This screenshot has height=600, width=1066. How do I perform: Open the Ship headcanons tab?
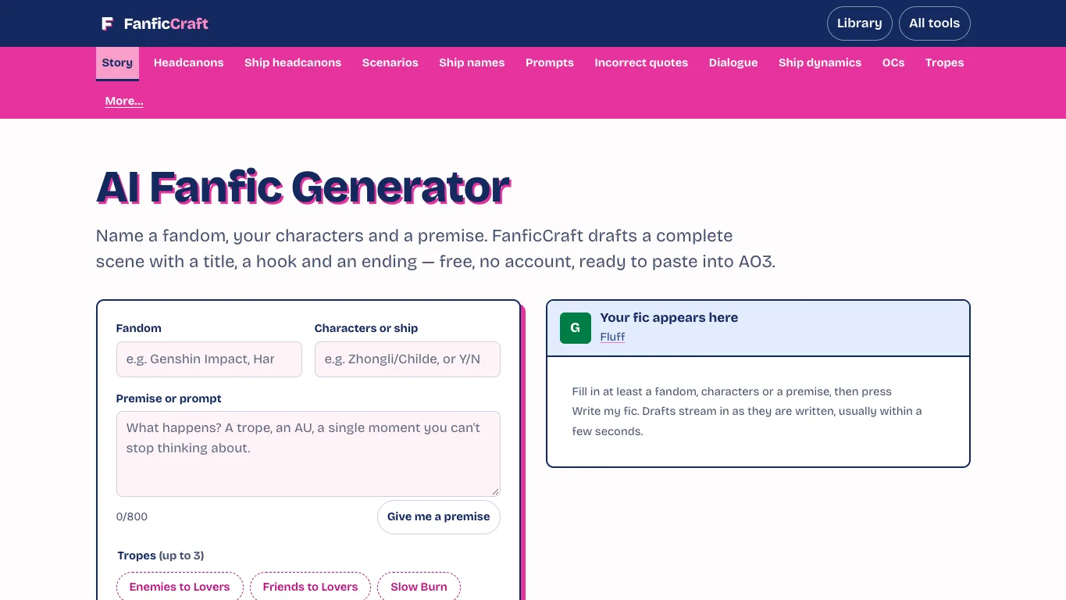click(x=293, y=62)
